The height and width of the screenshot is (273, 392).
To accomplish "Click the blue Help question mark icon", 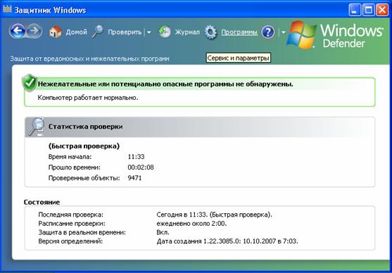I will (x=267, y=32).
